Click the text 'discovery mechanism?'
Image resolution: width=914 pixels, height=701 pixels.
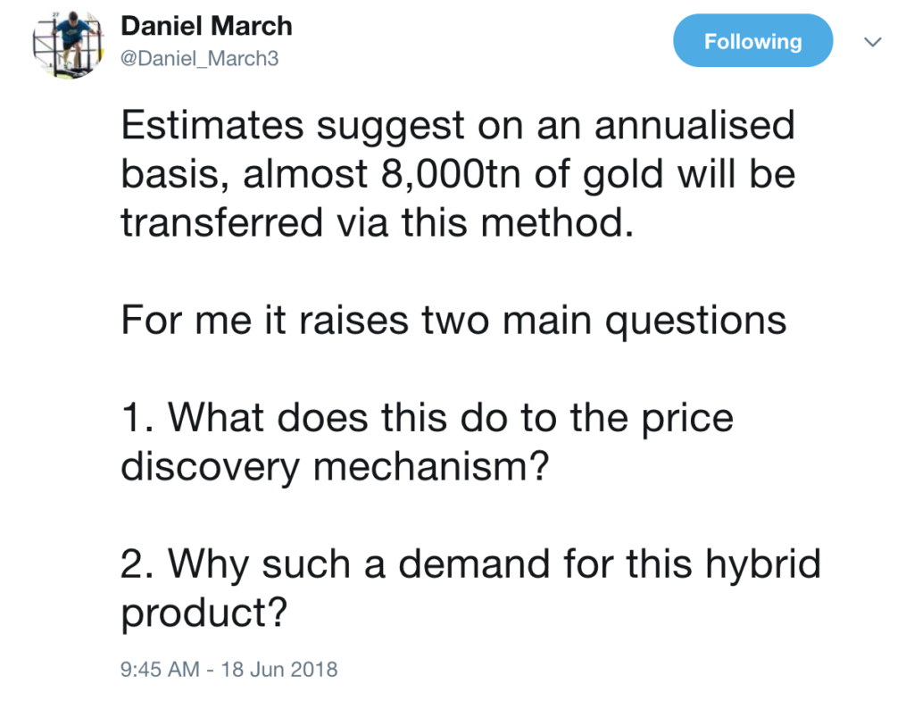pyautogui.click(x=335, y=468)
